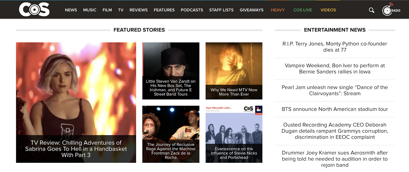The width and height of the screenshot is (409, 172).
Task: Open the STAFF LISTS section
Action: click(221, 10)
